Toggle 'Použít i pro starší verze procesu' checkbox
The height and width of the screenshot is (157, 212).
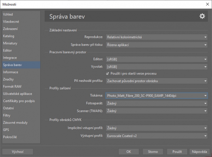pyautogui.click(x=107, y=74)
